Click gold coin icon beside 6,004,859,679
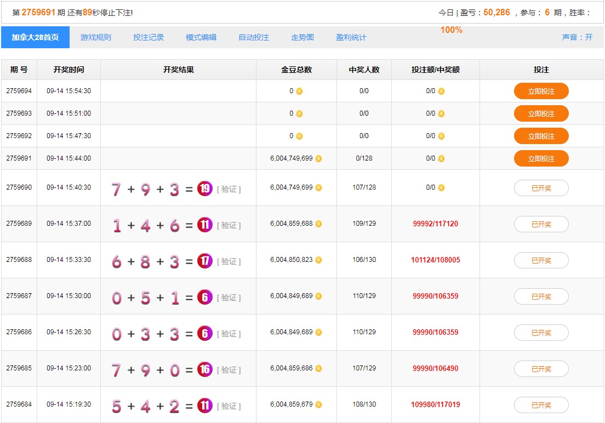Image resolution: width=605 pixels, height=423 pixels. pyautogui.click(x=318, y=404)
